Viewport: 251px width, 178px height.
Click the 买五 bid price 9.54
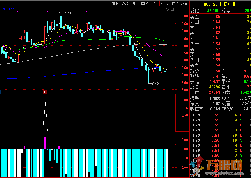click(x=216, y=65)
